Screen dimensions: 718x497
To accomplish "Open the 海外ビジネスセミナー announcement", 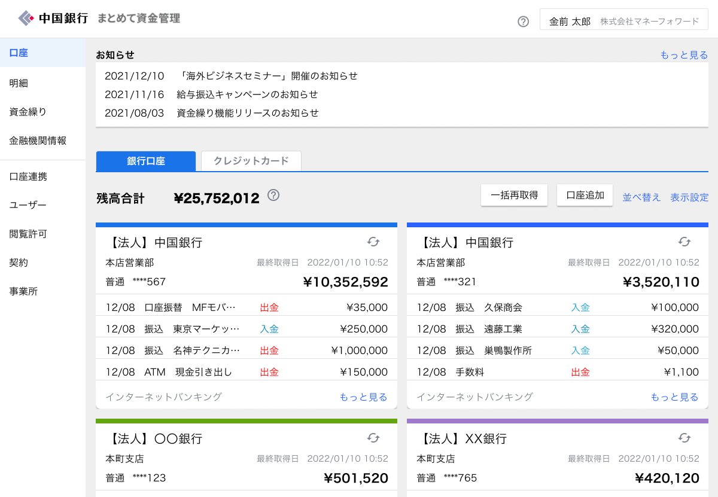I will click(x=268, y=76).
